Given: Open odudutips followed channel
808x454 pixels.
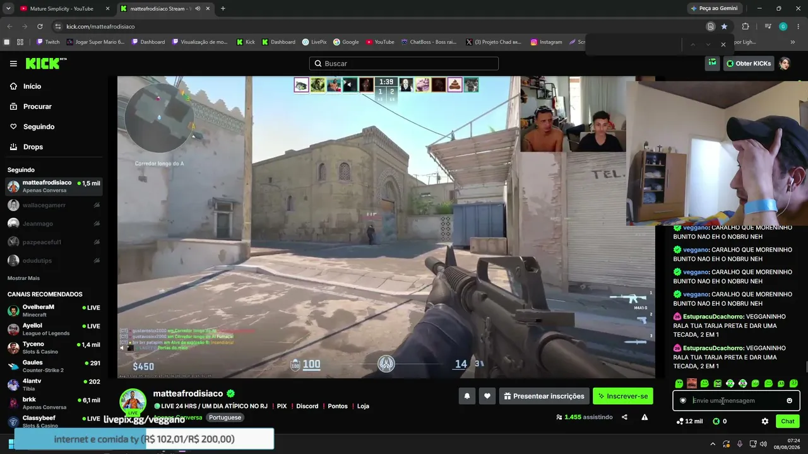Looking at the screenshot, I should [x=54, y=260].
